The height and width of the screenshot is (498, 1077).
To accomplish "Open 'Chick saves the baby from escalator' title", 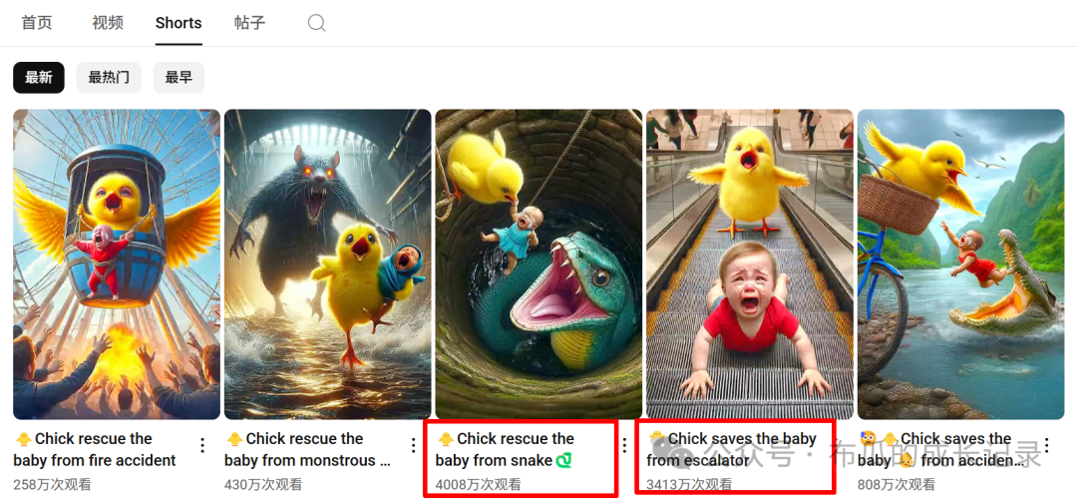I will (x=731, y=449).
